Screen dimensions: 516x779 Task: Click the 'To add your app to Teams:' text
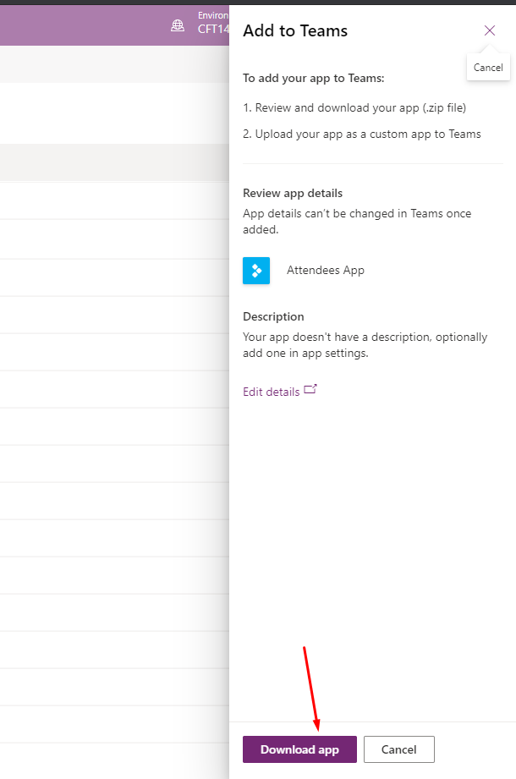click(x=313, y=79)
